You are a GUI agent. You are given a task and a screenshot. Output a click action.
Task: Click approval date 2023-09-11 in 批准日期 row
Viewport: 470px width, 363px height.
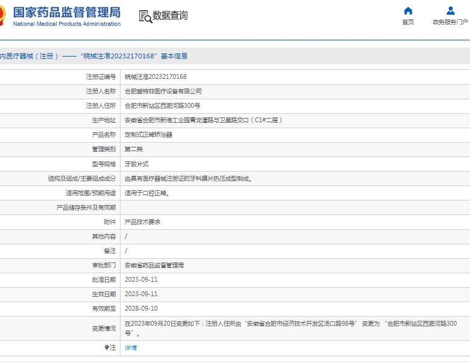pos(141,280)
